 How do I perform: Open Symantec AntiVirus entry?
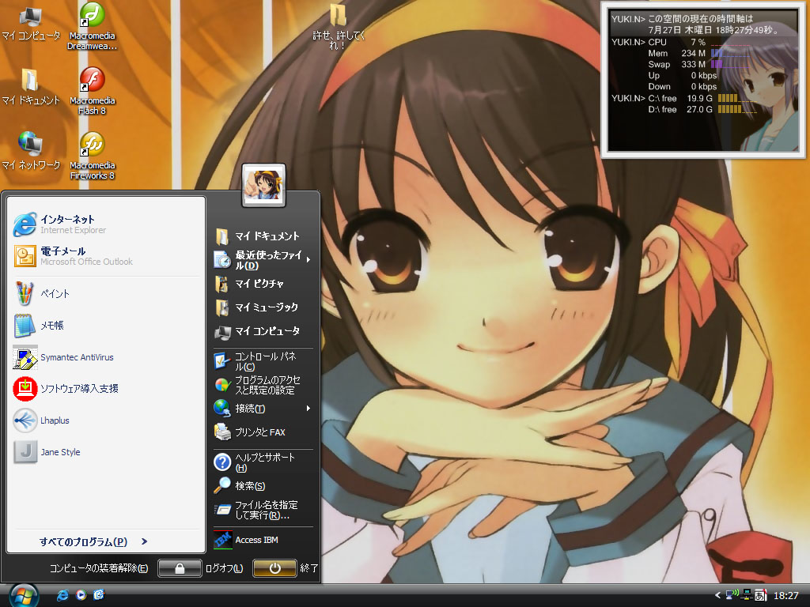pyautogui.click(x=106, y=357)
